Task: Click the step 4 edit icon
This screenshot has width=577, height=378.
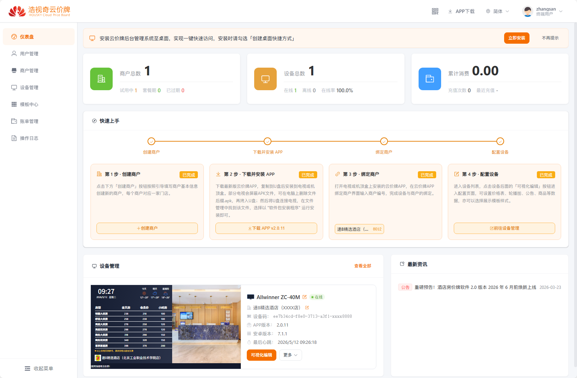Action: click(457, 174)
